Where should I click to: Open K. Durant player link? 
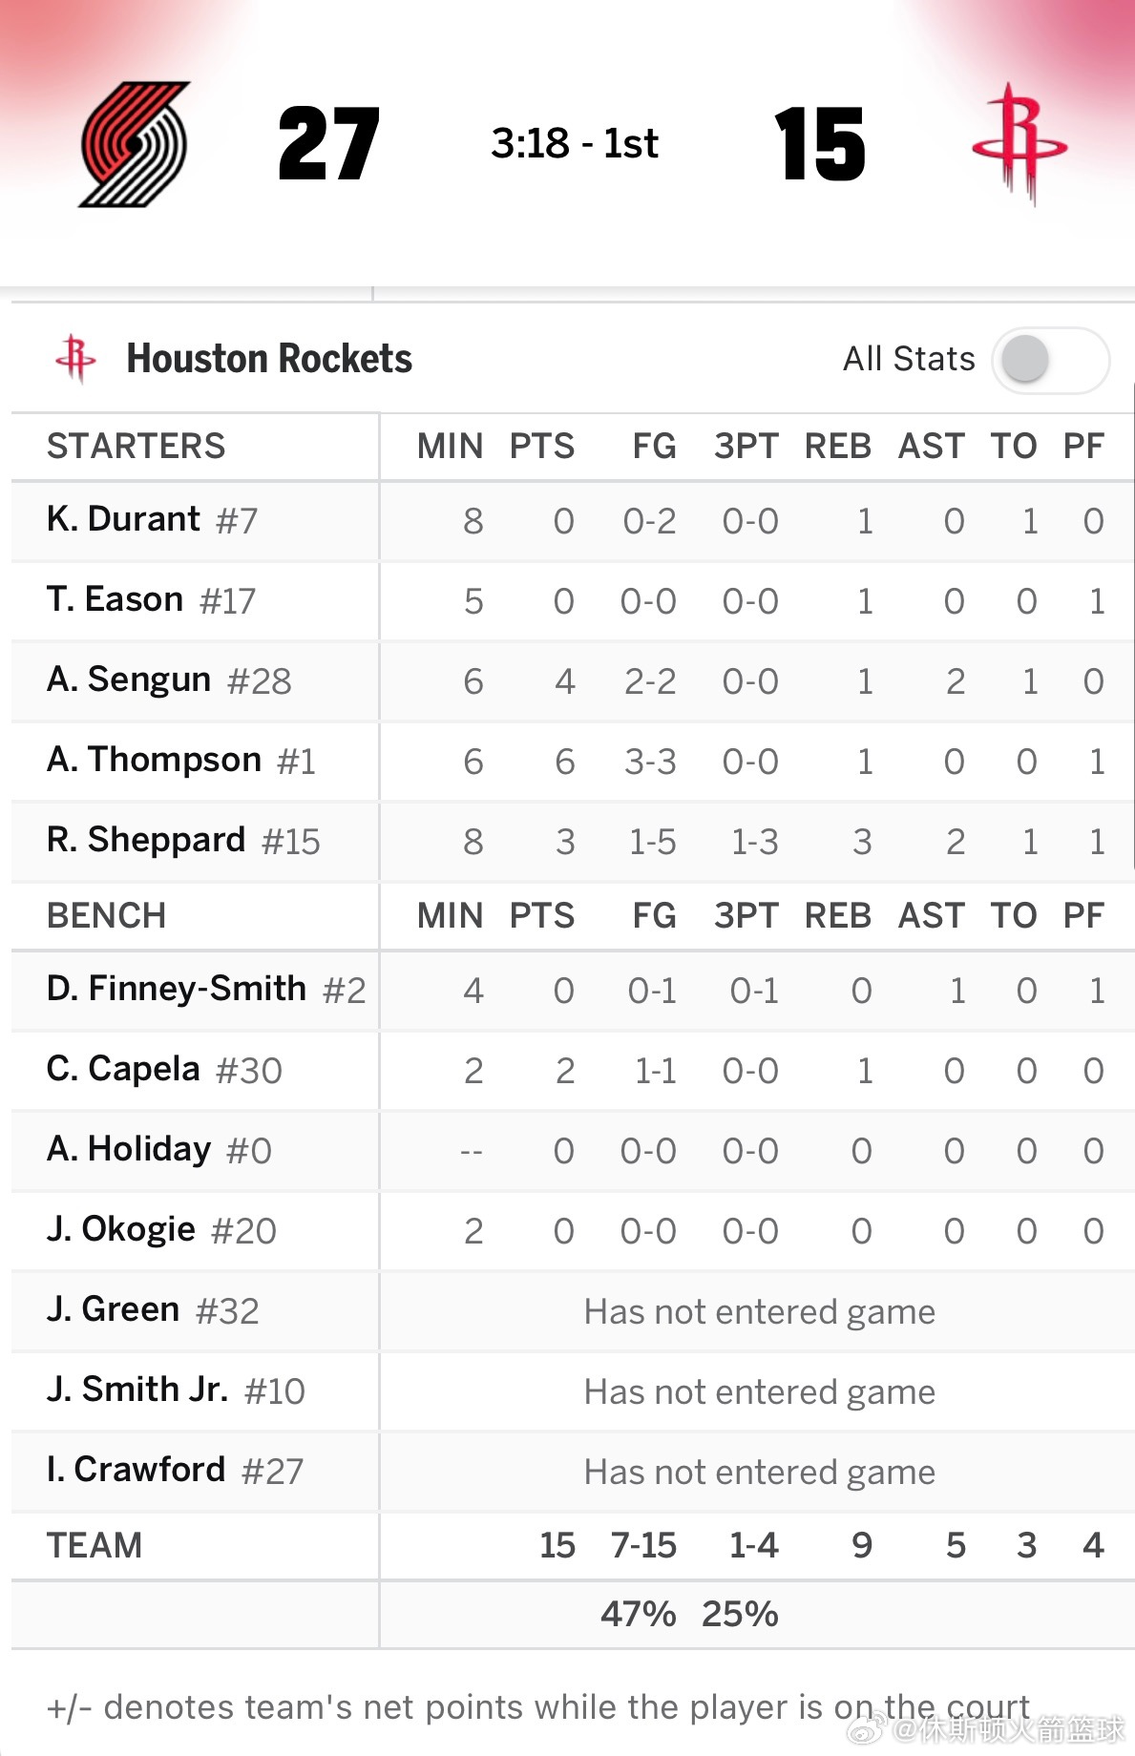click(123, 519)
